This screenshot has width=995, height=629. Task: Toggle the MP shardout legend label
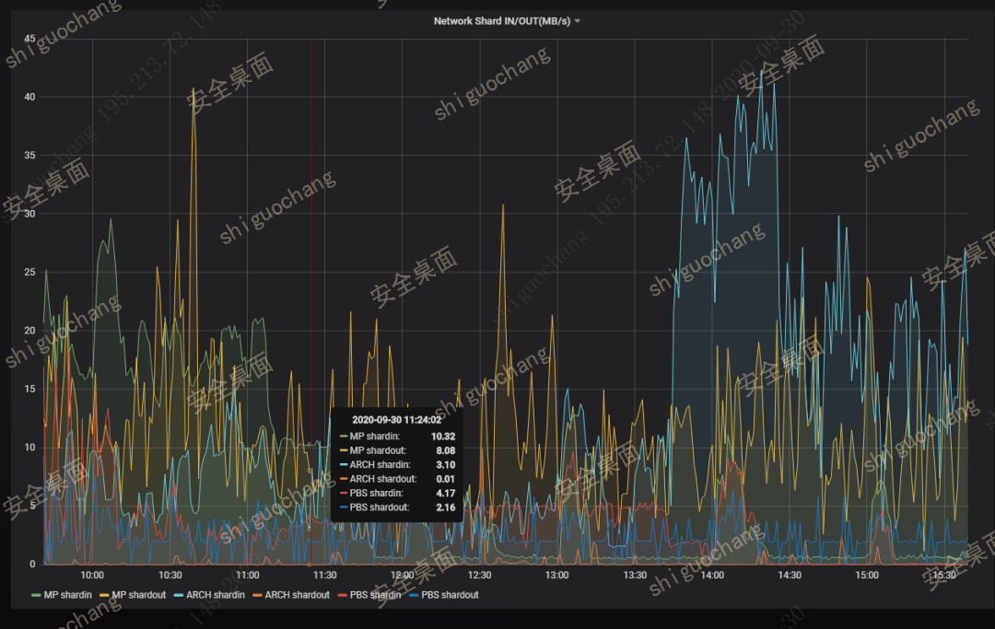[x=138, y=595]
